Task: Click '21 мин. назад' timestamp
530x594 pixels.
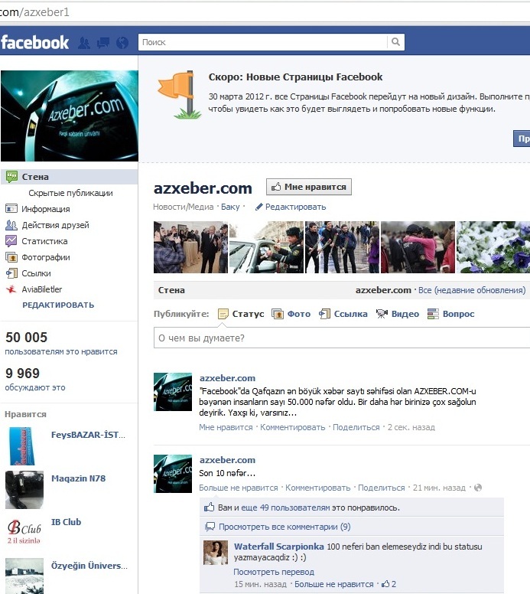Action: [x=439, y=488]
